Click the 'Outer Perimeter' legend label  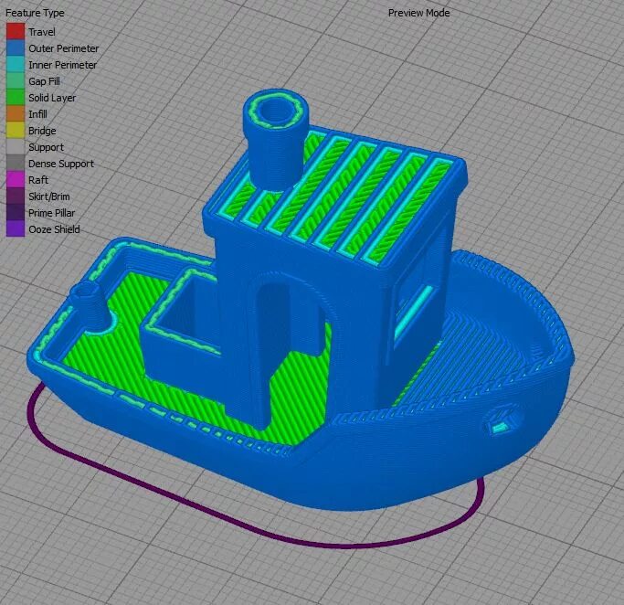point(64,48)
